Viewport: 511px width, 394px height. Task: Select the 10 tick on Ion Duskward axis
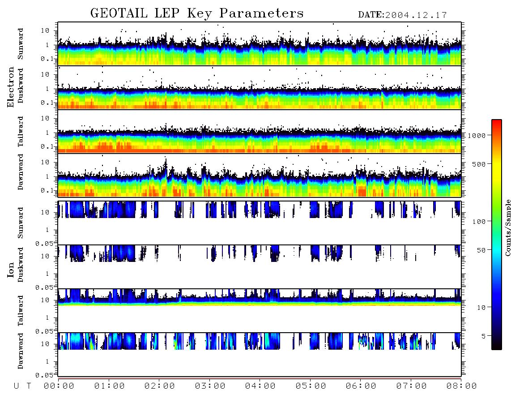click(45, 256)
